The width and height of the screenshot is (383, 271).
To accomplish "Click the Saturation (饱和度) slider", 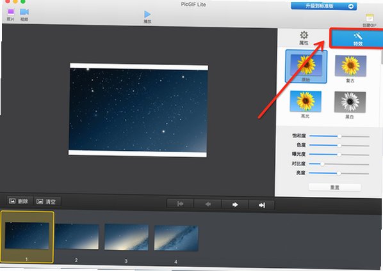I will coord(339,136).
